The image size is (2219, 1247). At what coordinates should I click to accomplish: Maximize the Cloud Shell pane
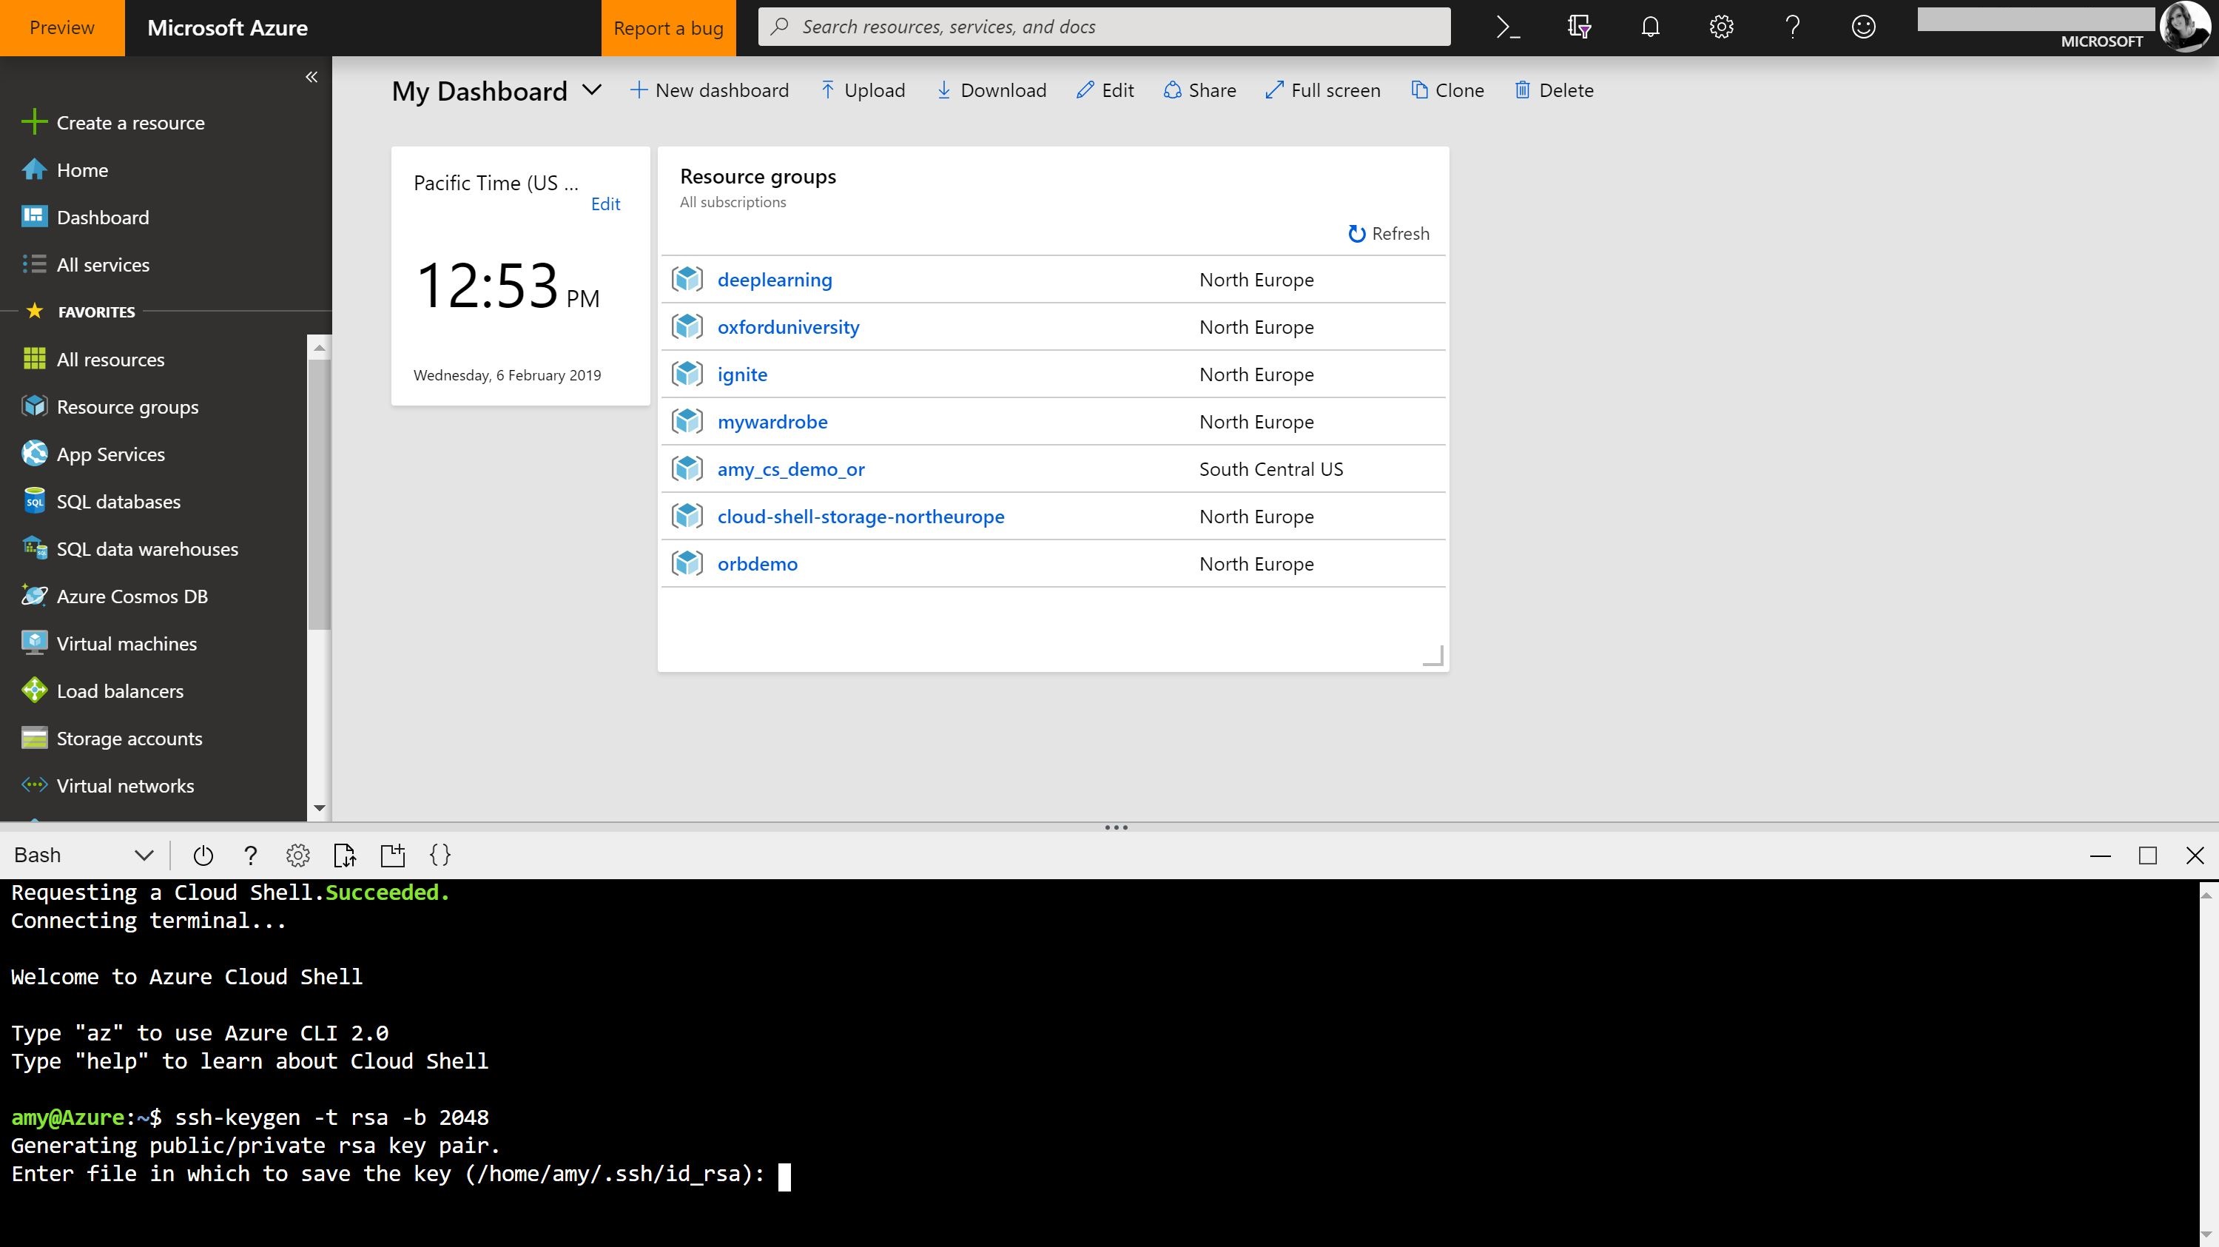point(2147,855)
